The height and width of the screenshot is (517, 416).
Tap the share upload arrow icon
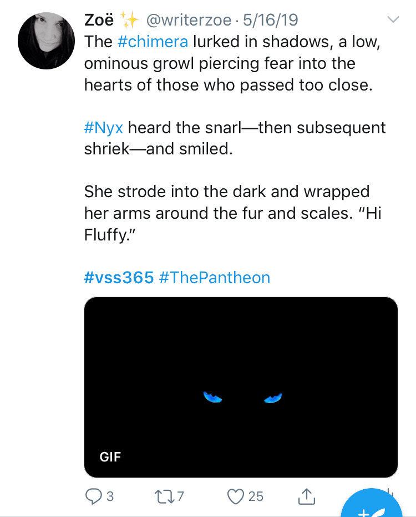click(307, 496)
